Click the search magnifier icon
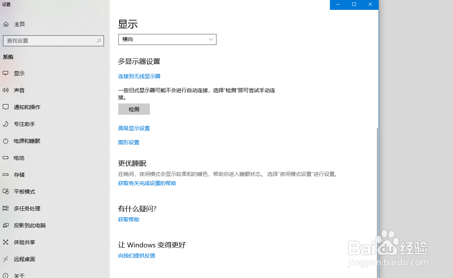The width and height of the screenshot is (453, 278). (99, 41)
